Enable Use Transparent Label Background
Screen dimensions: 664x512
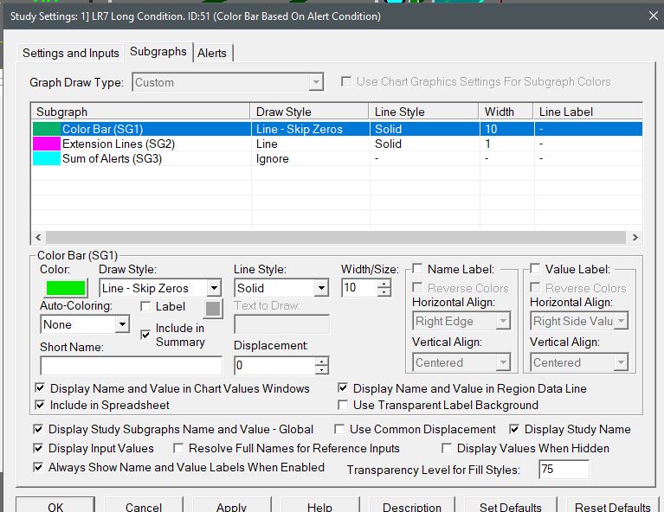344,405
